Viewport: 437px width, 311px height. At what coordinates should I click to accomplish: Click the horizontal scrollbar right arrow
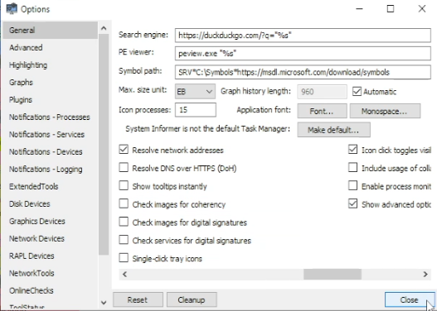(x=425, y=275)
